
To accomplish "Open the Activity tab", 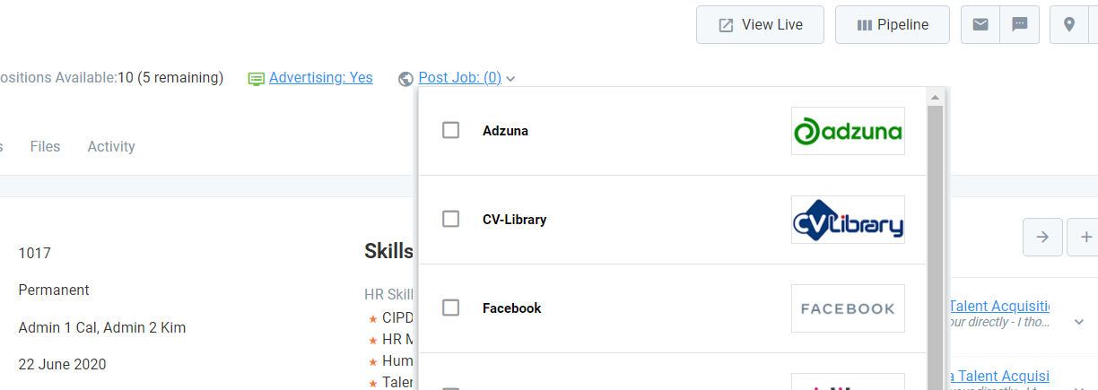I will 111,146.
